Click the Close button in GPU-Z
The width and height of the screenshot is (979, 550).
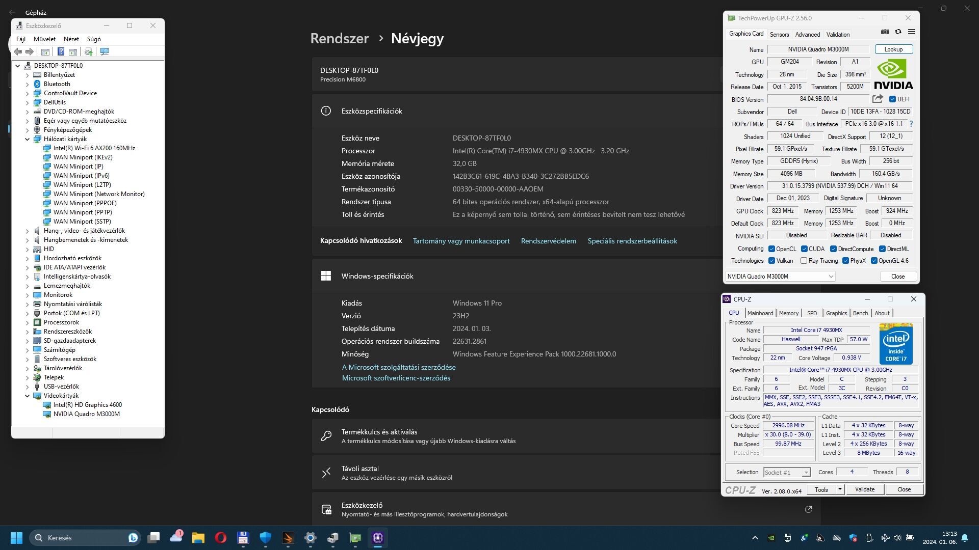point(898,277)
